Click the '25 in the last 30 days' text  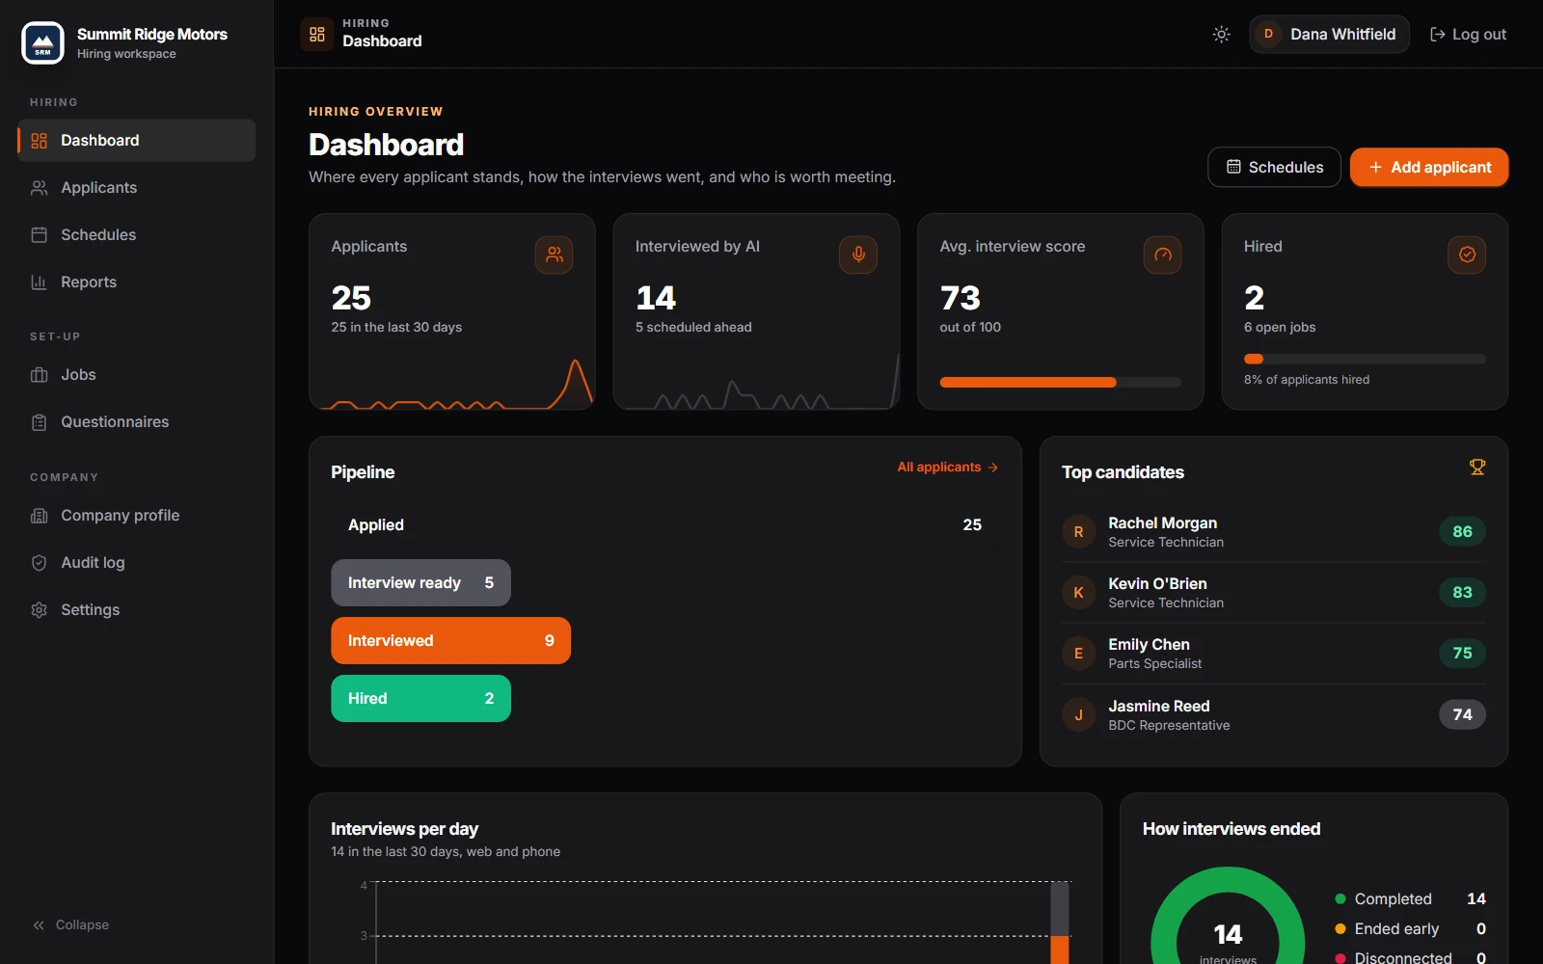pos(396,328)
